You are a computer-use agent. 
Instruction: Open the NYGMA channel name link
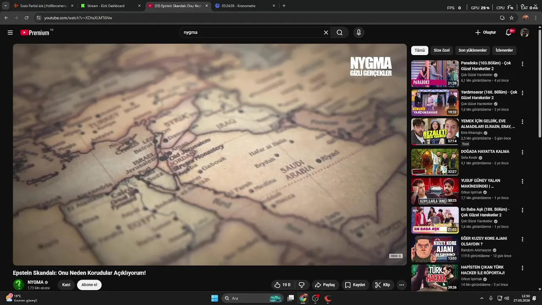(x=36, y=282)
